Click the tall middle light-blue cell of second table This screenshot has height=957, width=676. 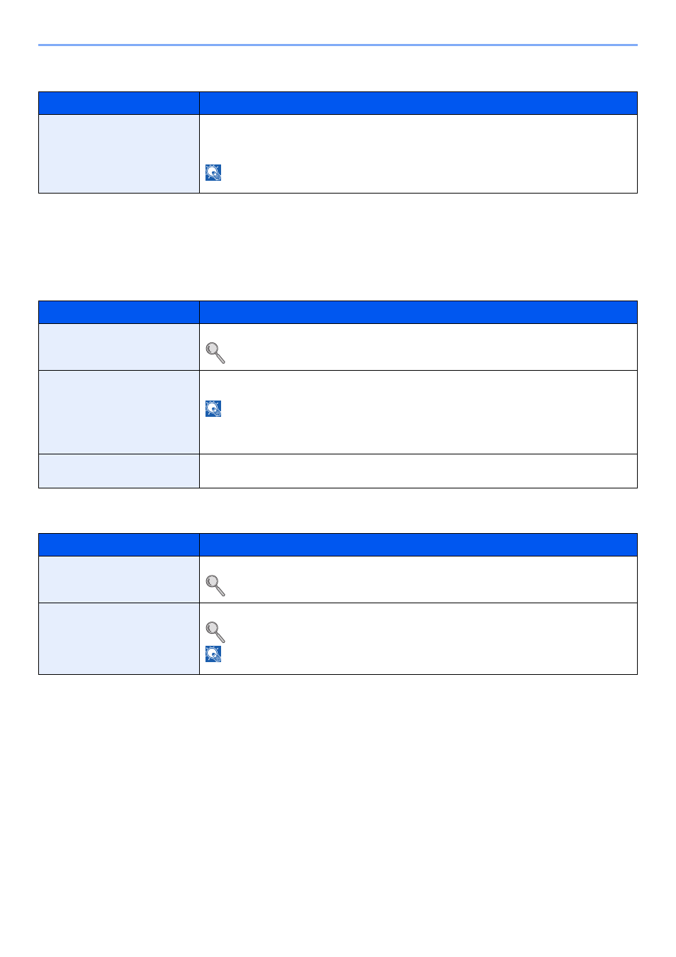pyautogui.click(x=119, y=413)
